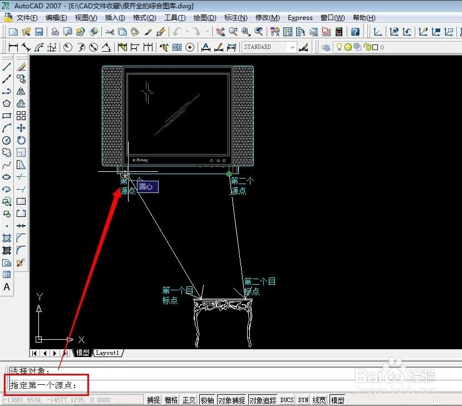
Task: Switch to the 模型 drawing tab
Action: (x=82, y=353)
